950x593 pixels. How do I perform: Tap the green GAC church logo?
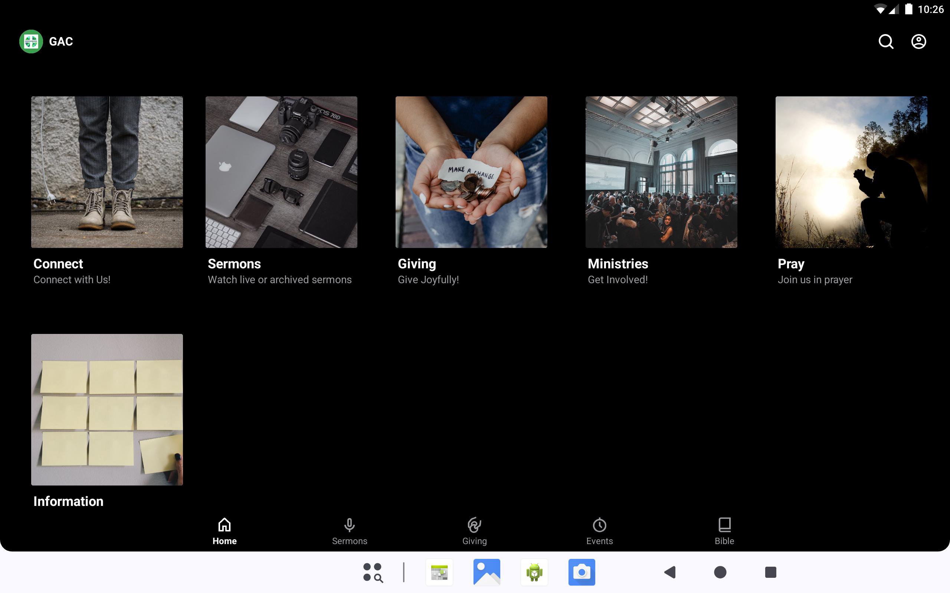click(x=31, y=41)
